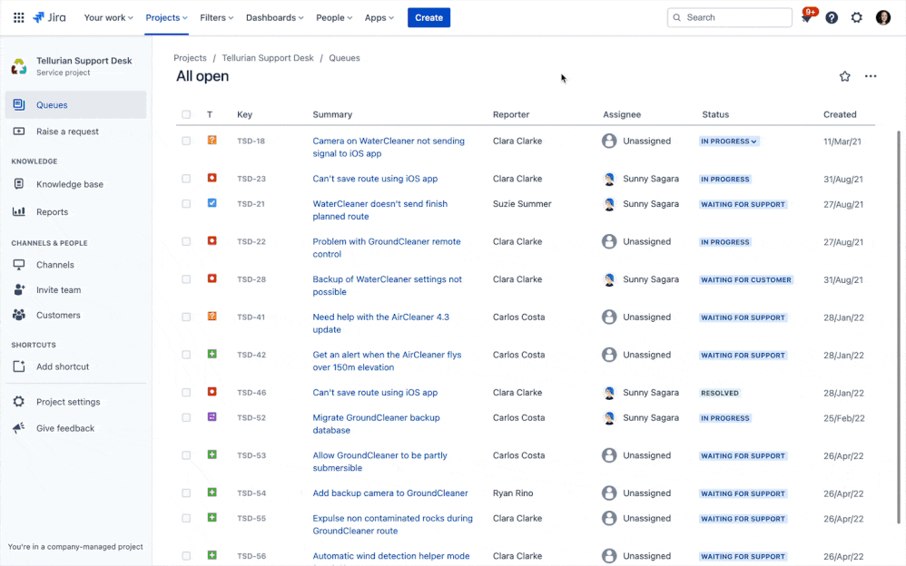Viewport: 906px width, 566px height.
Task: Click the notifications bell icon
Action: point(806,18)
